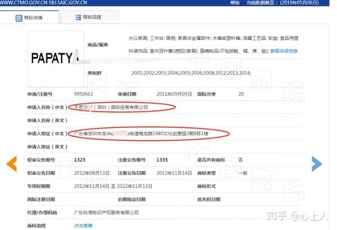Select the 是否共有商标 value 否
The image size is (337, 230).
(240, 160)
